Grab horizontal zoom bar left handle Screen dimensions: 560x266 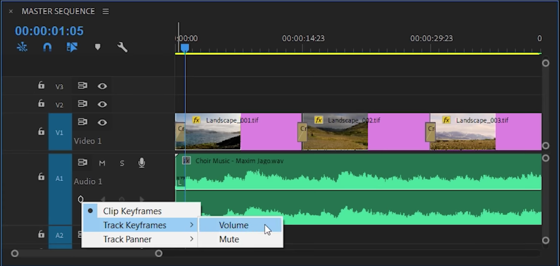[x=15, y=253]
